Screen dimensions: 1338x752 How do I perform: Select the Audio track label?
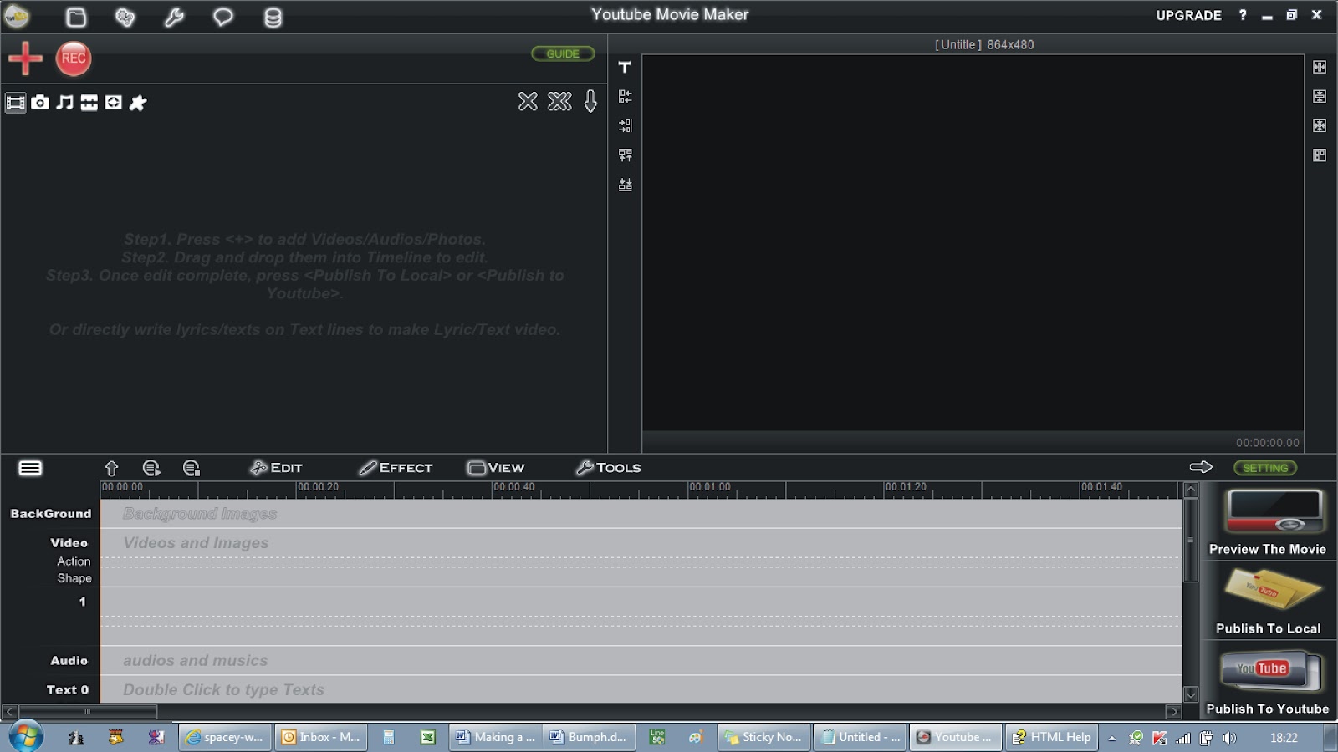[69, 661]
